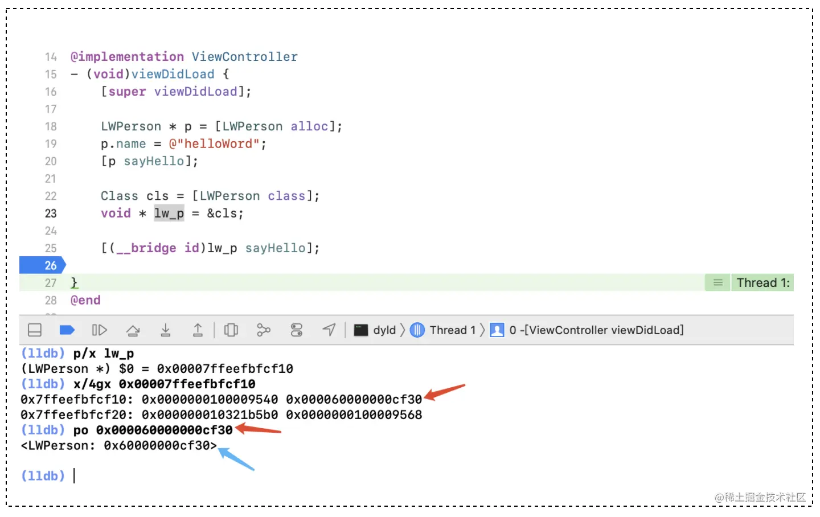Click the annotation lines icon beside Thread 1
The height and width of the screenshot is (517, 820).
pos(718,283)
